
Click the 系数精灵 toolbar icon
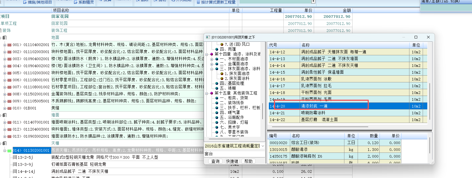(76, 2)
